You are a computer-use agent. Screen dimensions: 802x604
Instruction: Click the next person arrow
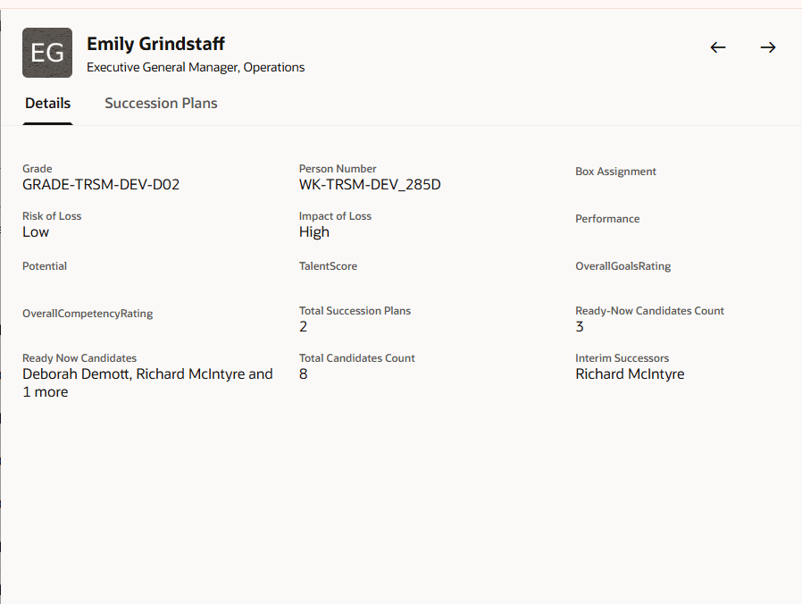pyautogui.click(x=768, y=47)
